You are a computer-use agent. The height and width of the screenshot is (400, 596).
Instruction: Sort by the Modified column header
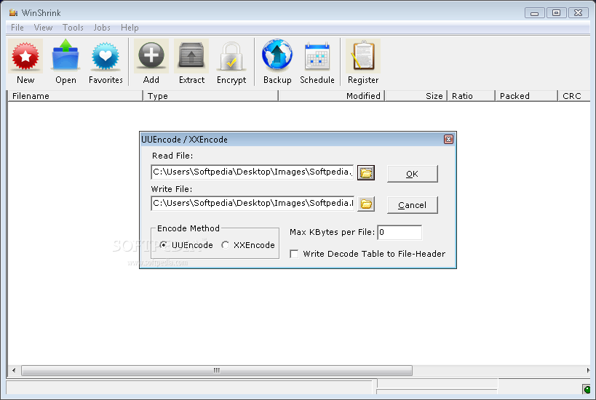(331, 96)
